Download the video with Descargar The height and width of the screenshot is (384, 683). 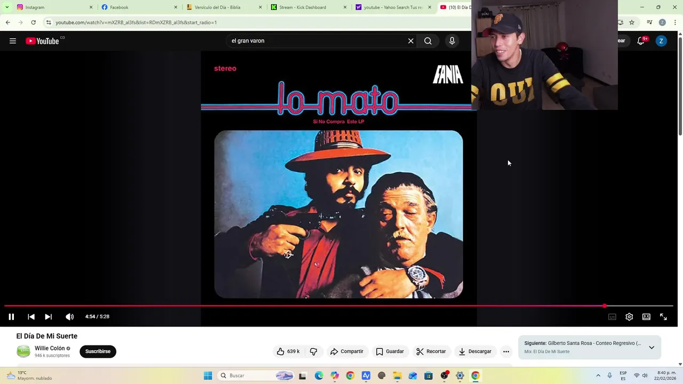pos(475,351)
